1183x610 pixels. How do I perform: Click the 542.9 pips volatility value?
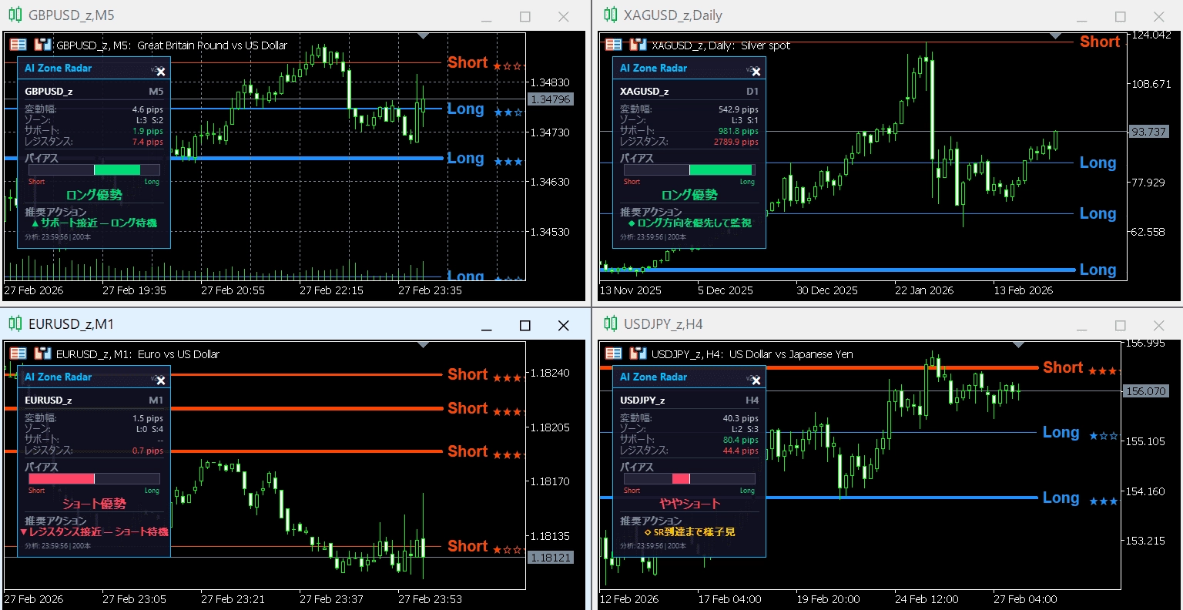pos(739,110)
